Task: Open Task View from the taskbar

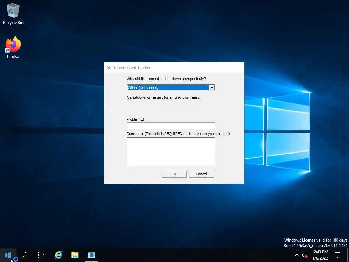Action: click(x=41, y=255)
